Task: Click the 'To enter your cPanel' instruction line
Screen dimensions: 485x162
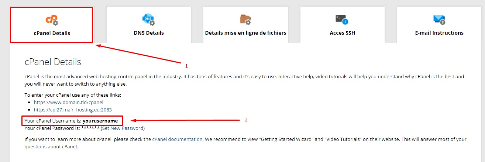Action: click(73, 95)
